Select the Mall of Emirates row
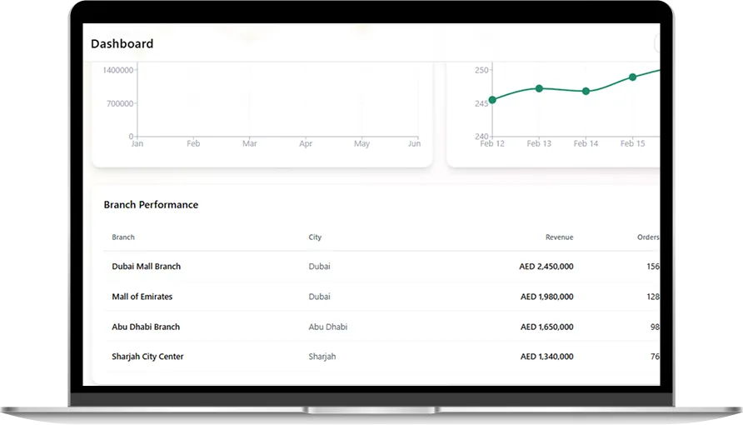The height and width of the screenshot is (425, 743). 142,297
